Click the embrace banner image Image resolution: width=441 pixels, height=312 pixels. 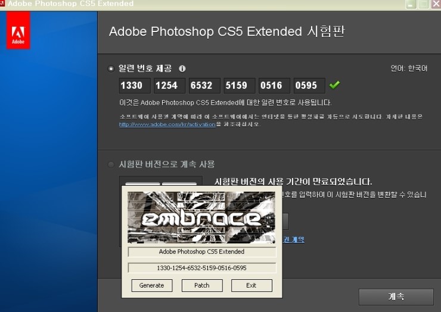point(201,217)
